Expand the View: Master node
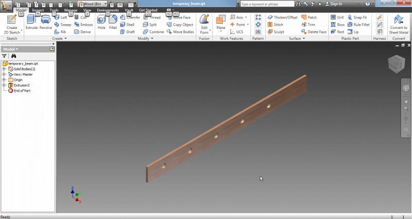This screenshot has width=412, height=219. (x=4, y=74)
